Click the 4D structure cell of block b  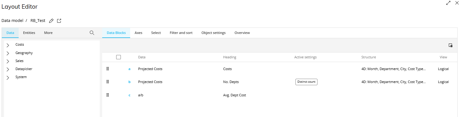[394, 82]
